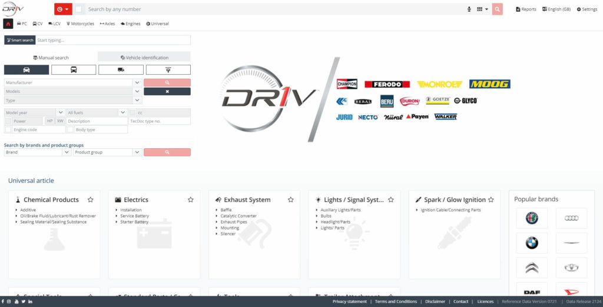This screenshot has height=307, width=603.
Task: Tick the Body type checkbox
Action: [71, 129]
